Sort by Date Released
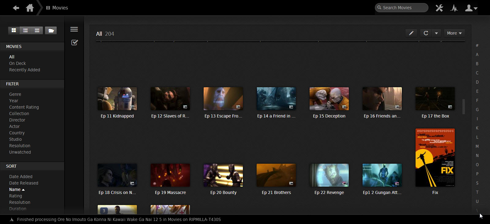490x224 pixels. [x=24, y=183]
